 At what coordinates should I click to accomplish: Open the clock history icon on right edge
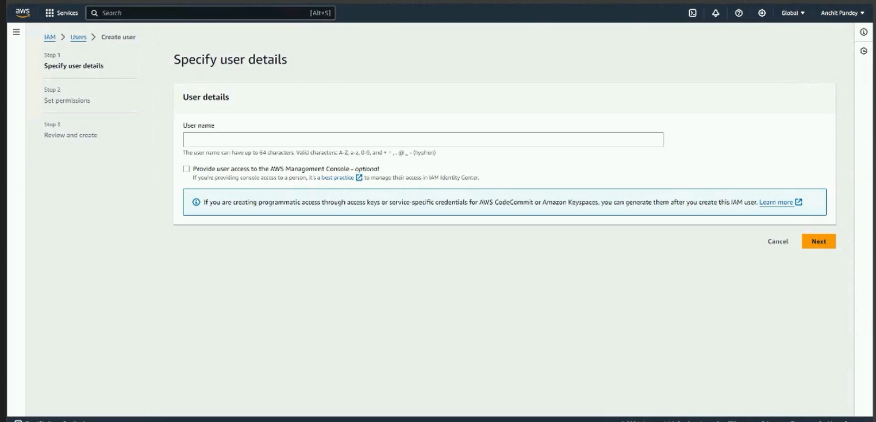[x=863, y=51]
